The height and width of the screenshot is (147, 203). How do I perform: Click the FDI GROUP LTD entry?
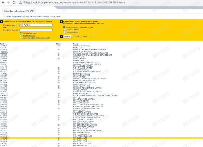pos(80,145)
